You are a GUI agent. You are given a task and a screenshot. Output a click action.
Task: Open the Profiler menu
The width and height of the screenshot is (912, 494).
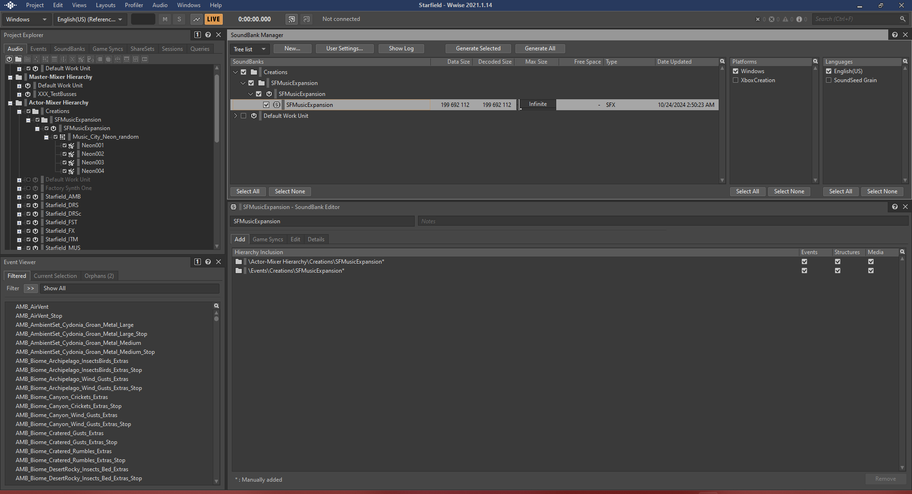click(134, 5)
